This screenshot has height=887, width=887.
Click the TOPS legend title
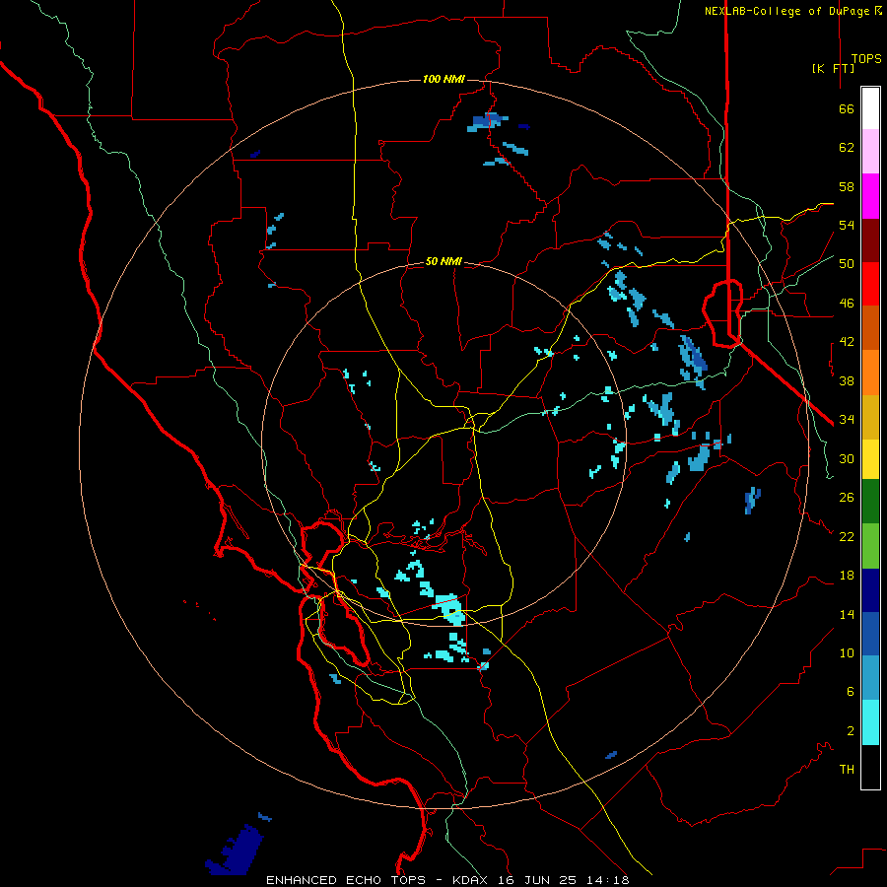[x=866, y=58]
